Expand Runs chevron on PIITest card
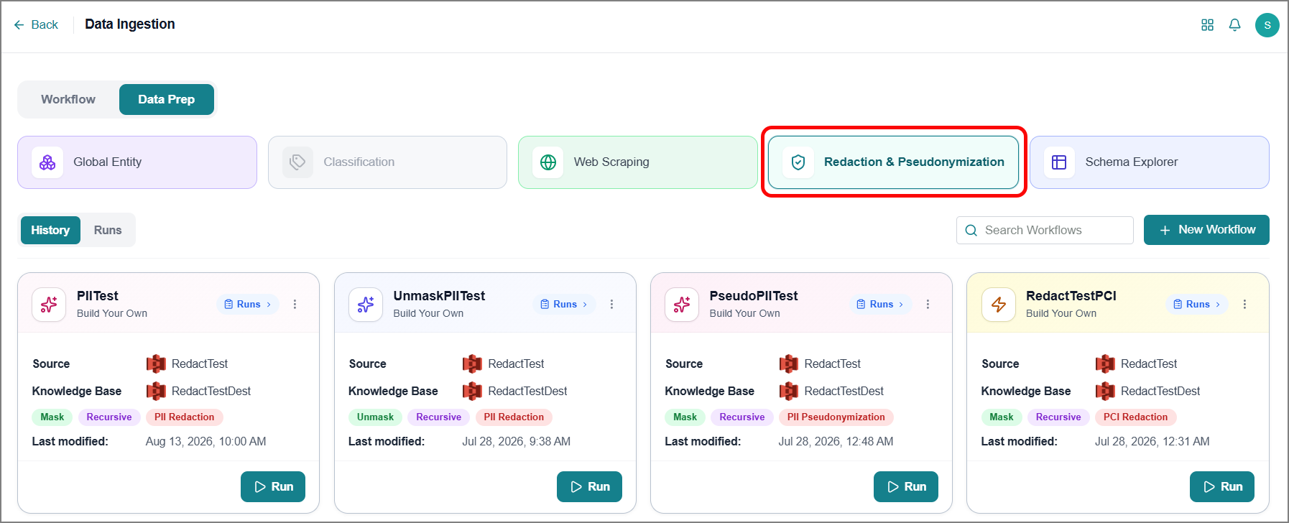The image size is (1289, 523). click(x=269, y=305)
